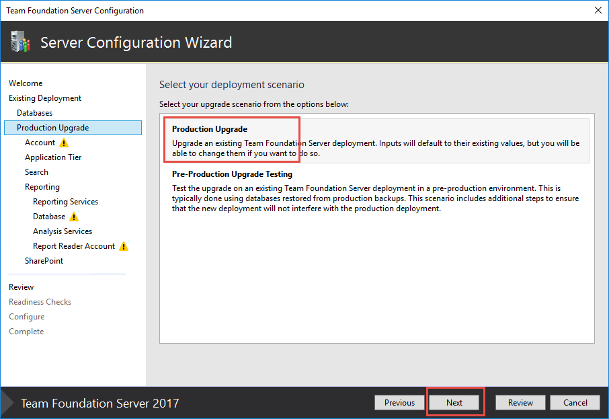Click the Server Configuration Wizard logo icon
This screenshot has width=609, height=419.
[x=20, y=42]
